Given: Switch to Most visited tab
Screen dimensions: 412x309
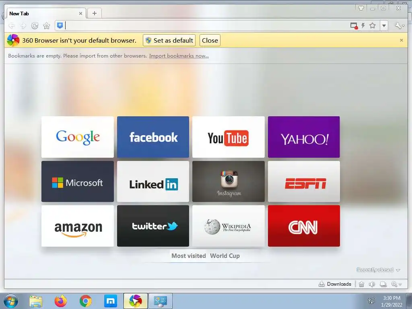Looking at the screenshot, I should [x=189, y=255].
